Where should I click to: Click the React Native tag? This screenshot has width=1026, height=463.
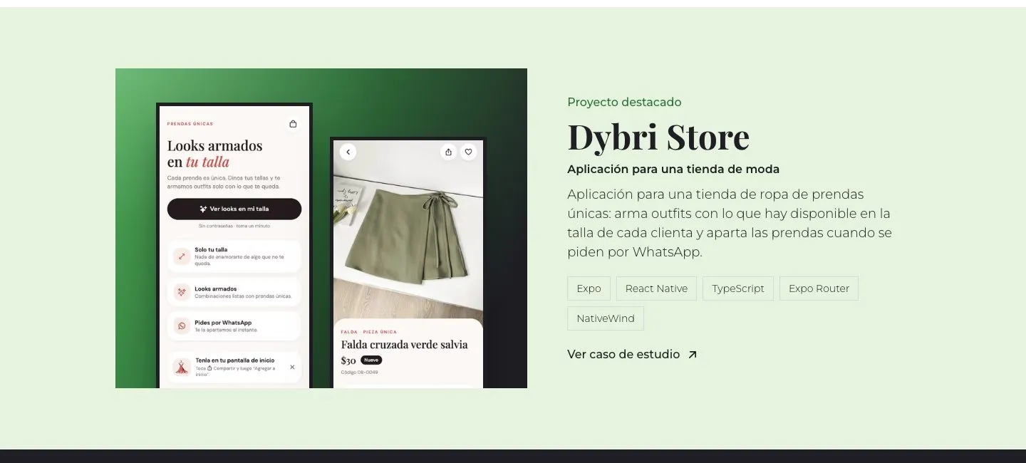656,288
